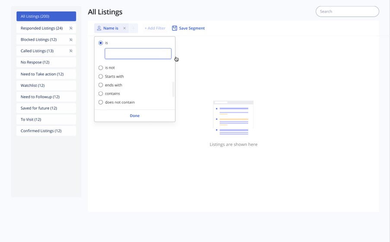Choose the "ends with" radio option
Viewport: 390px width, 242px height.
pyautogui.click(x=101, y=85)
